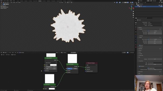Enable the Simplify checkbox
This screenshot has height=91, width=163.
coord(139,54)
